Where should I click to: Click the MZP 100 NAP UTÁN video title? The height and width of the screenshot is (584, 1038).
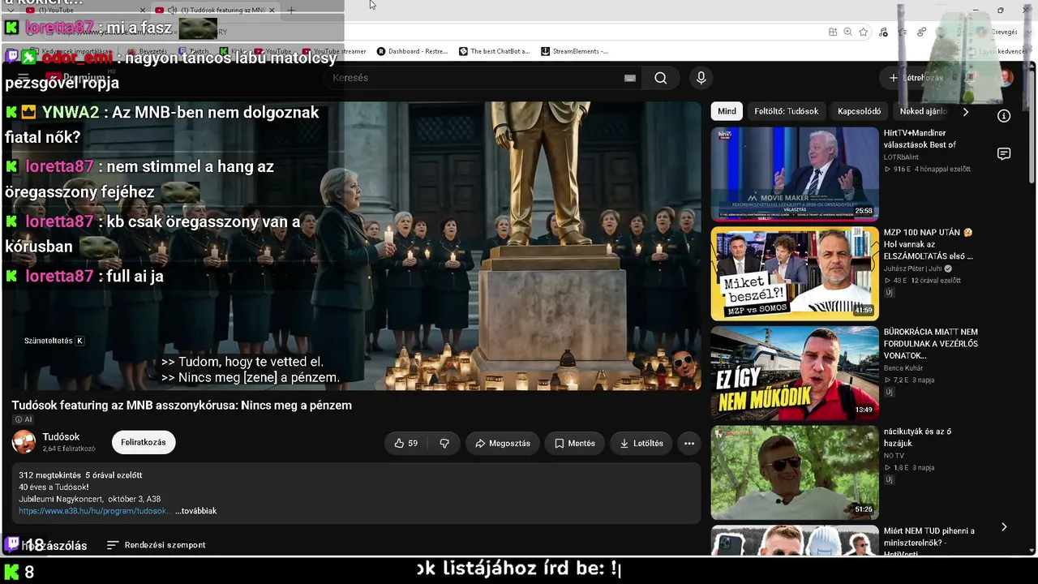click(929, 244)
